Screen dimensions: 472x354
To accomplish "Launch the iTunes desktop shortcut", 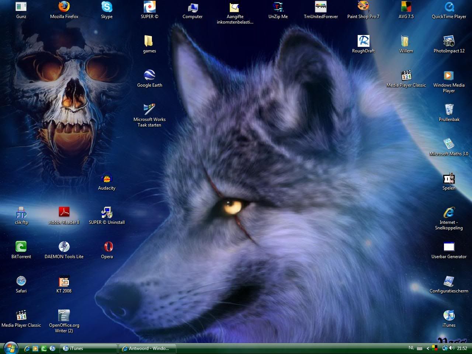I will click(449, 319).
